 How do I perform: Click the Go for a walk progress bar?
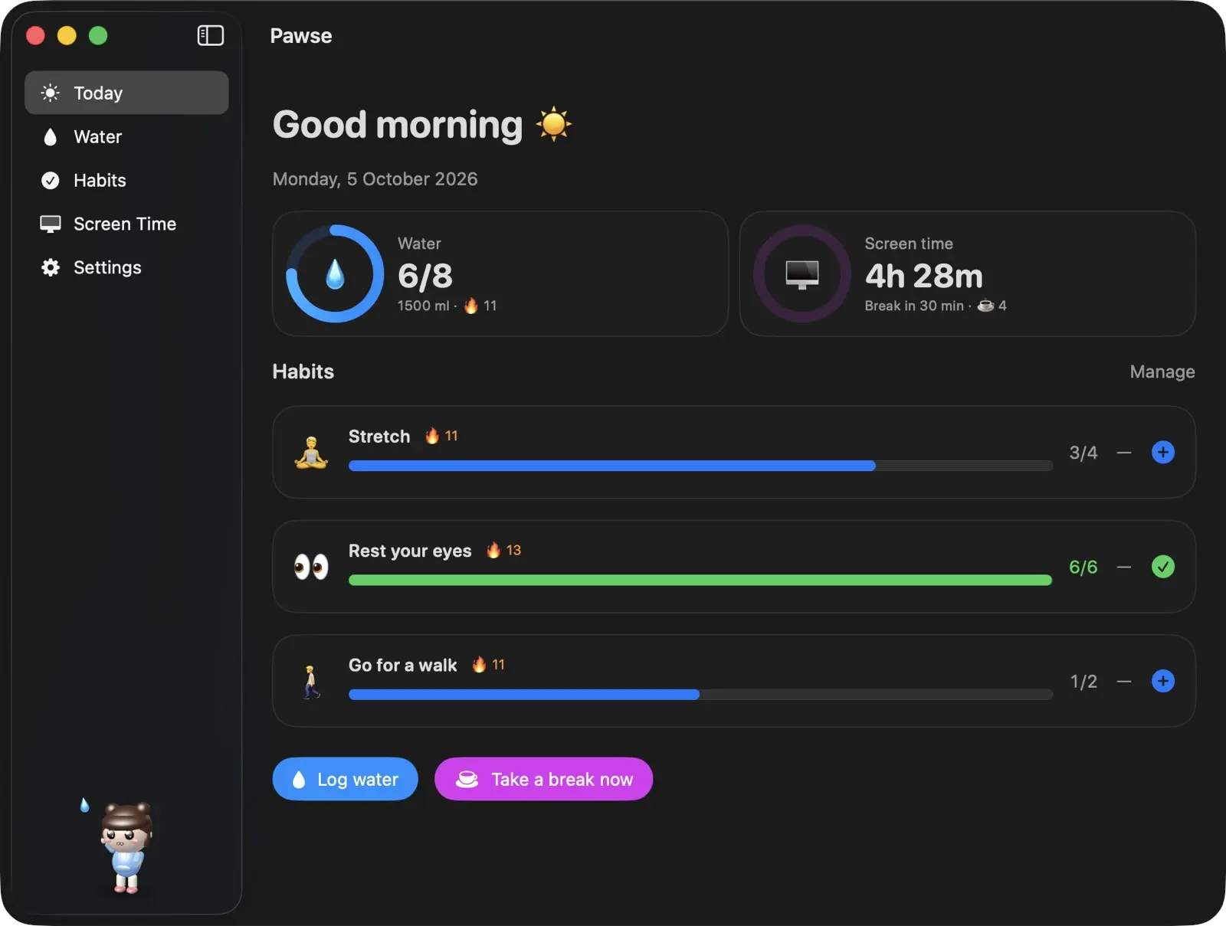coord(700,694)
